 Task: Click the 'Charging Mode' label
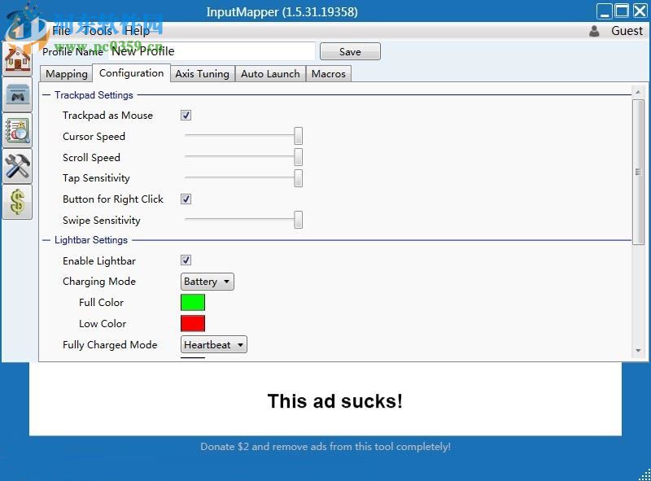pos(99,282)
